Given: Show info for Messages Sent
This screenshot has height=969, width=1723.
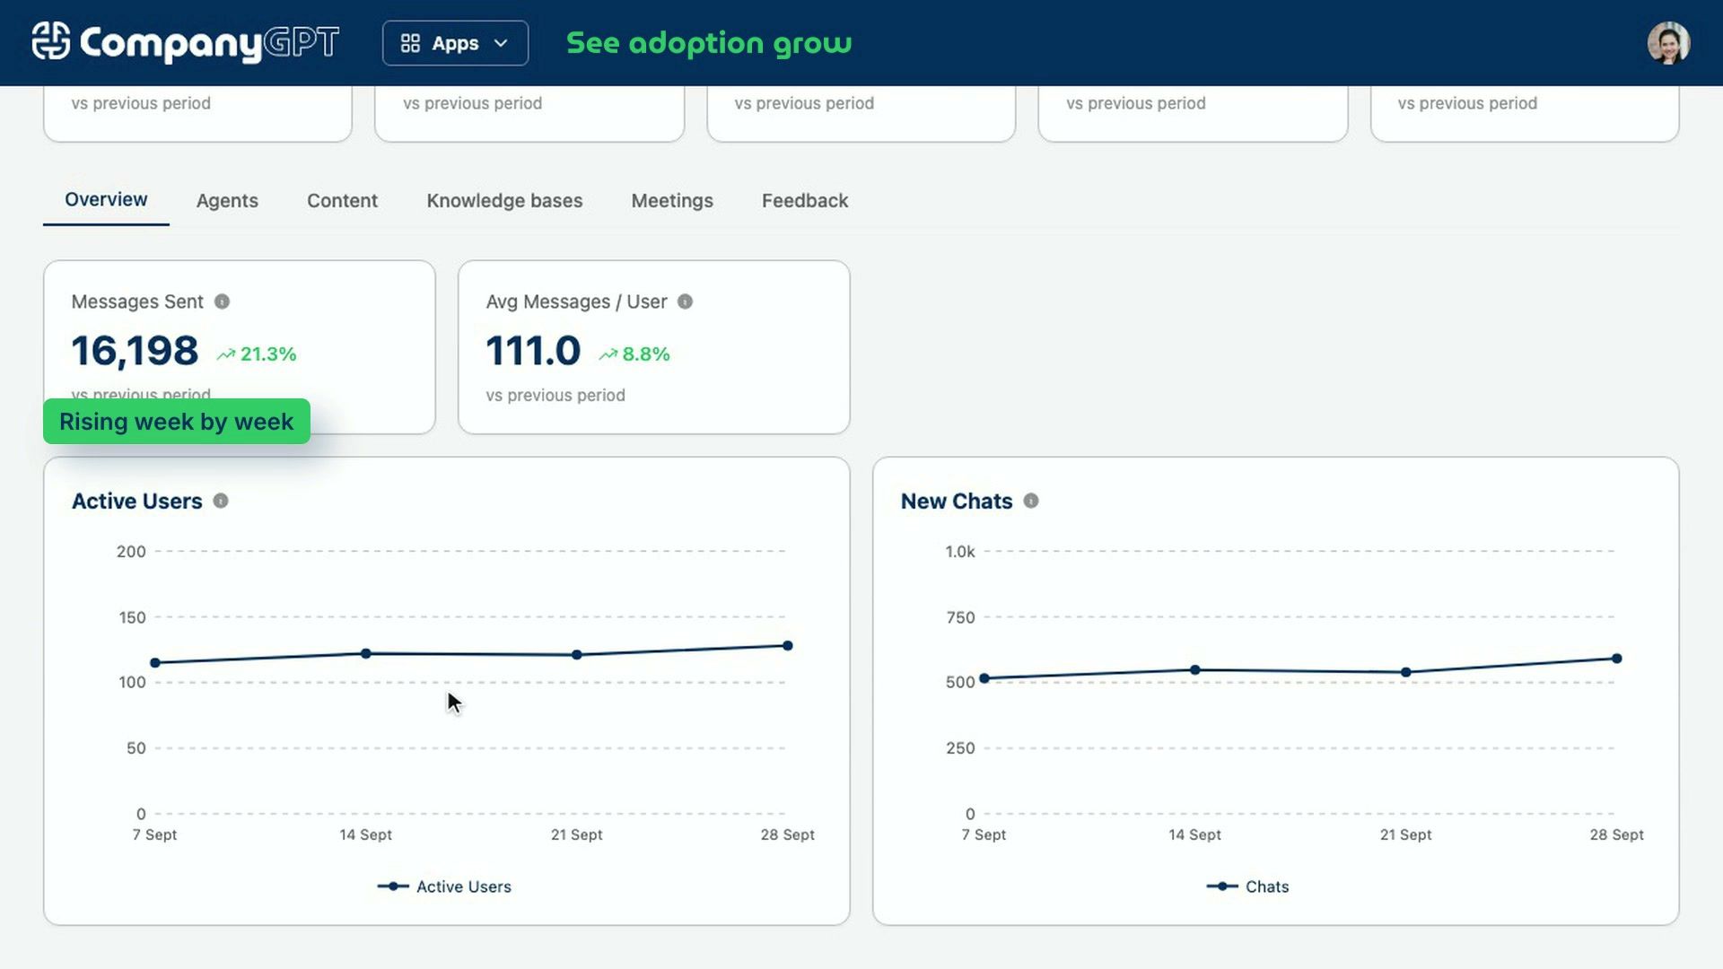Looking at the screenshot, I should [222, 301].
